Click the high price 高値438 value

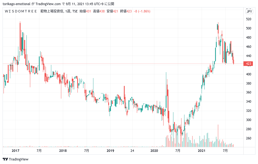click(99, 11)
